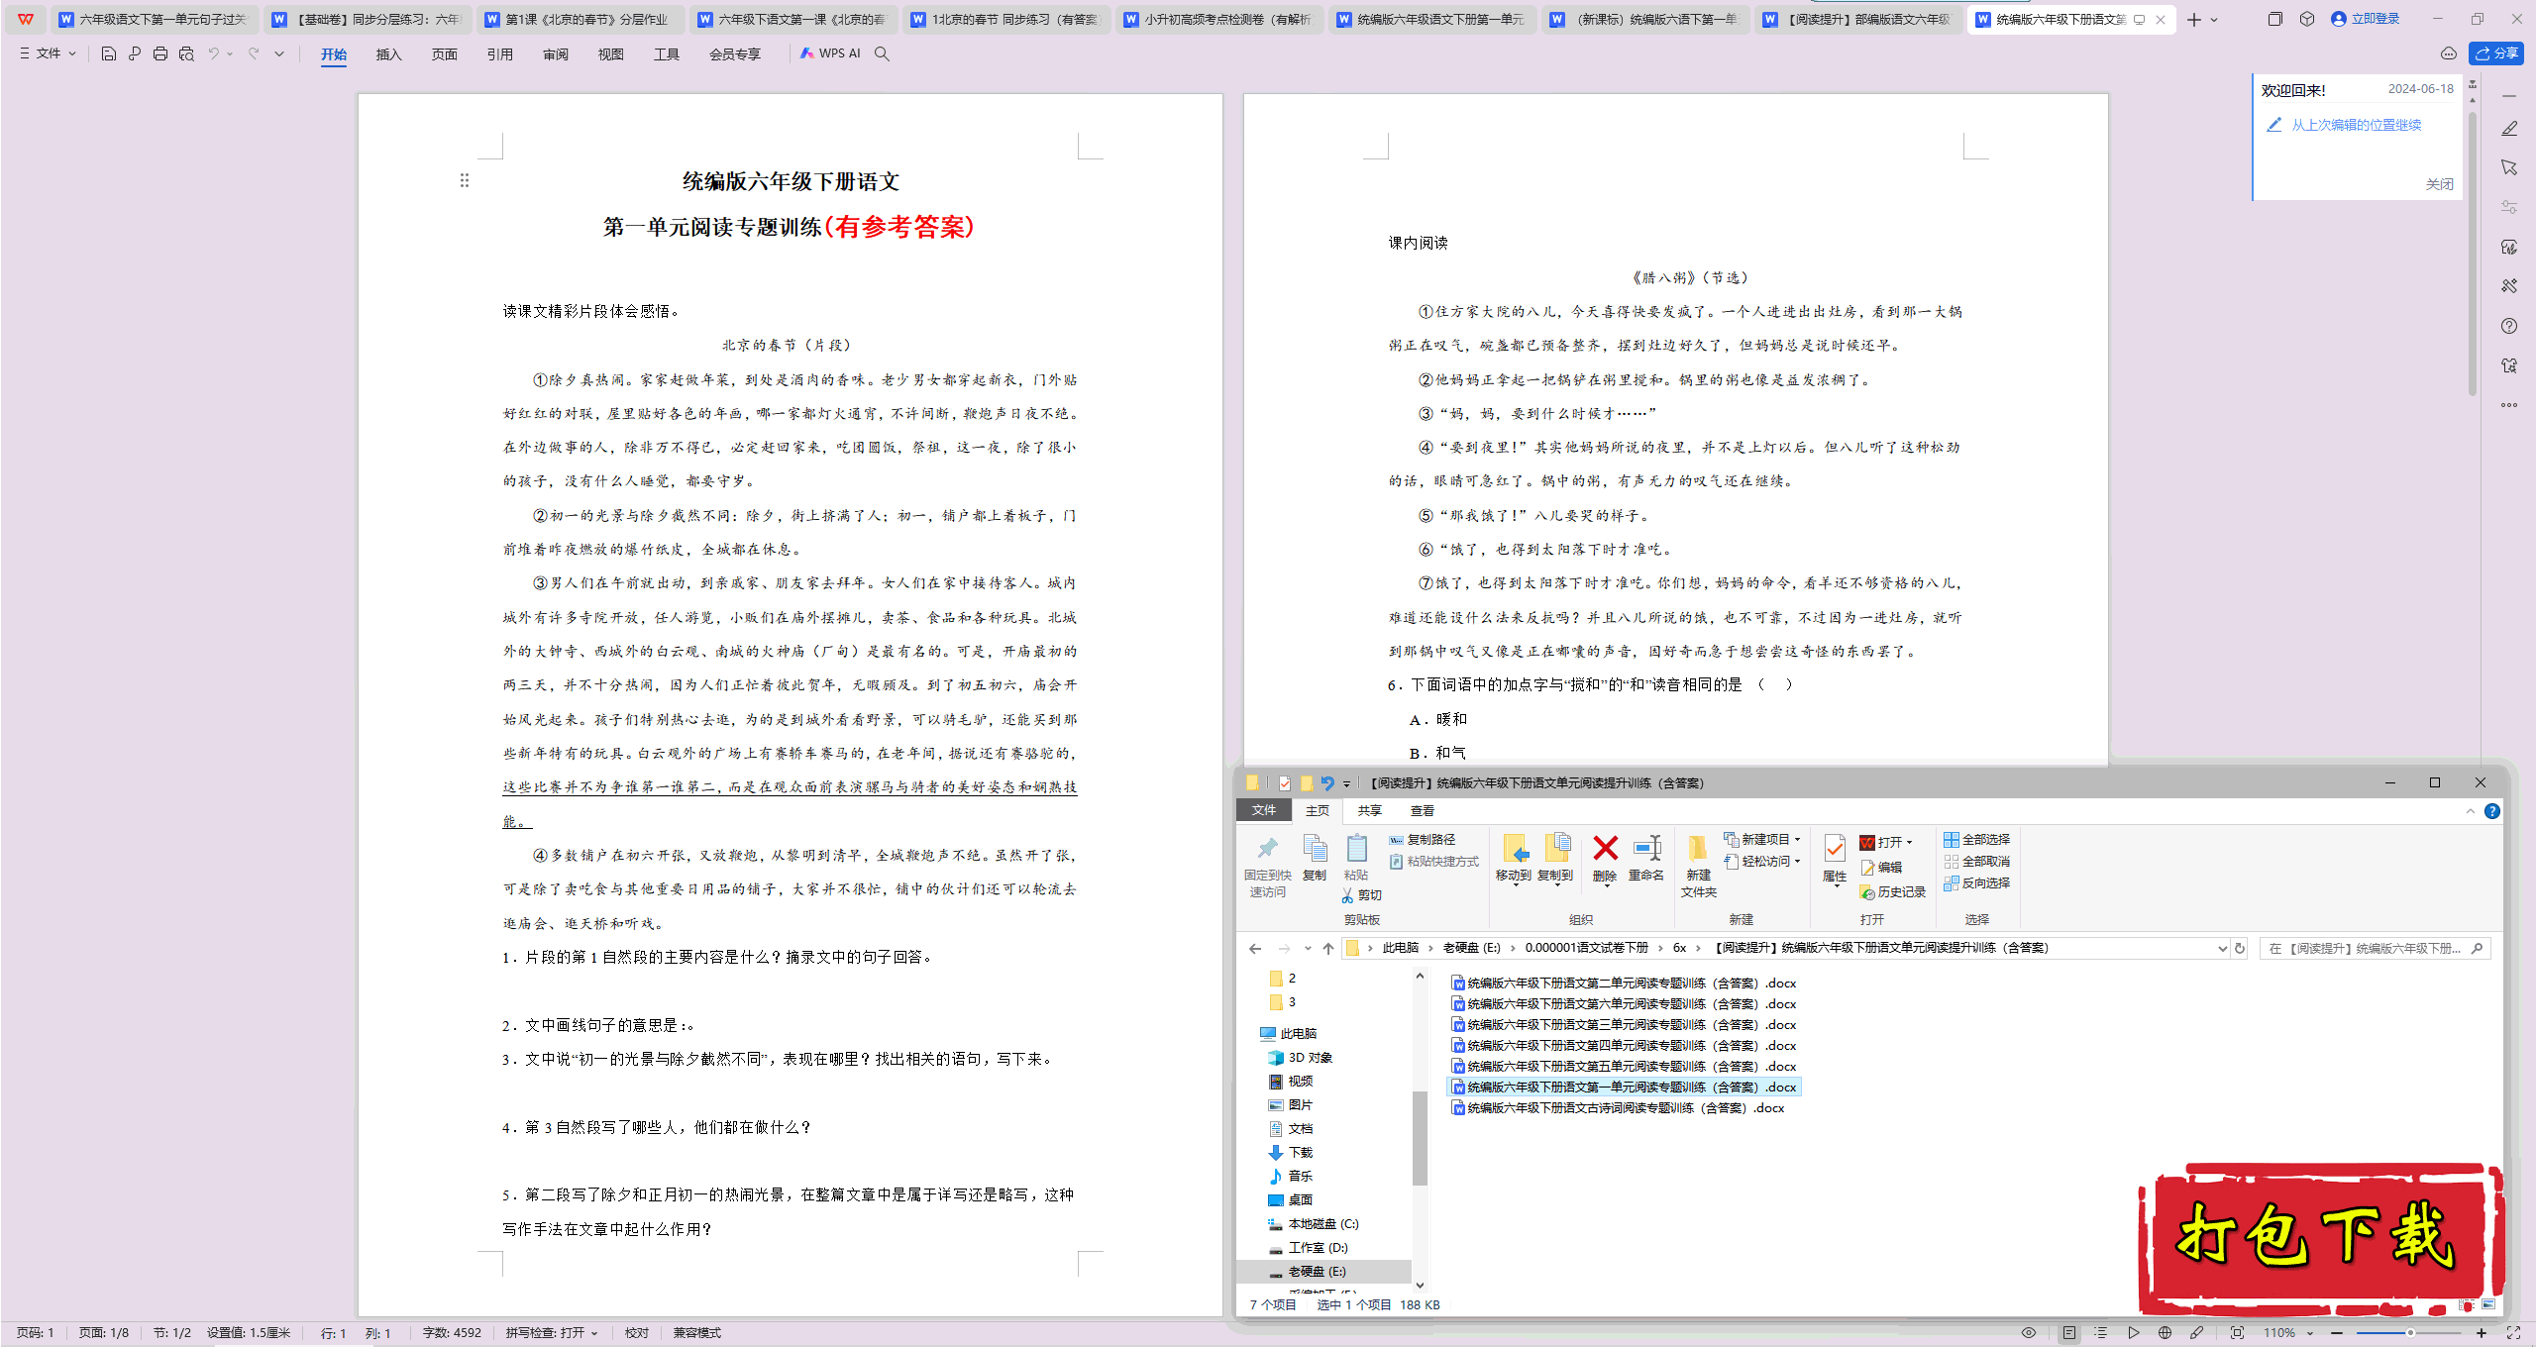Click the 分享 share button

[2496, 53]
